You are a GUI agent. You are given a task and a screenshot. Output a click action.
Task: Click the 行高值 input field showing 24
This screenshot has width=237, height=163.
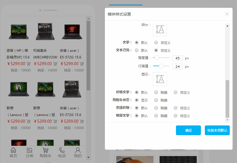(177, 66)
